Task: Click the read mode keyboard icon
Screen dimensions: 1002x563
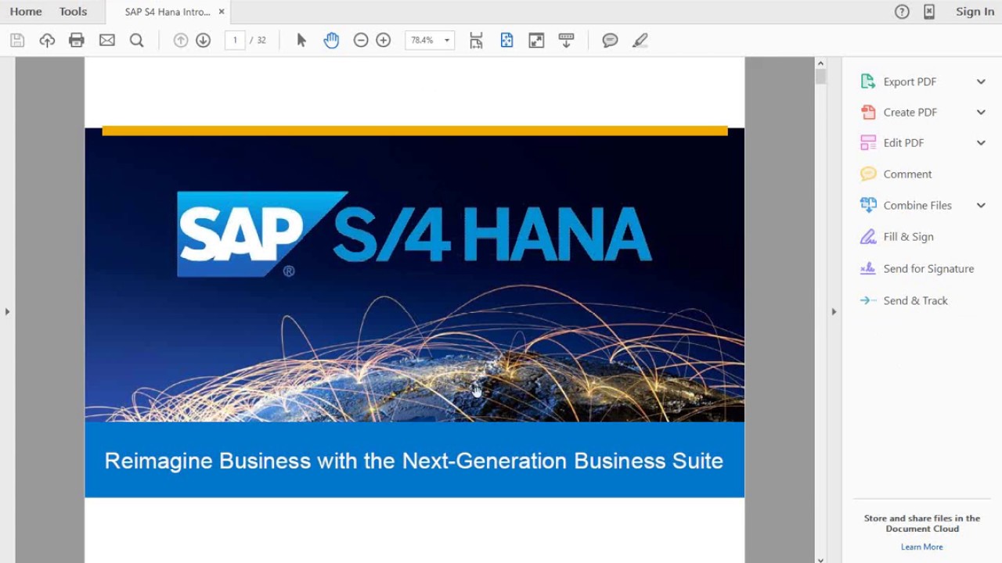Action: pos(567,41)
